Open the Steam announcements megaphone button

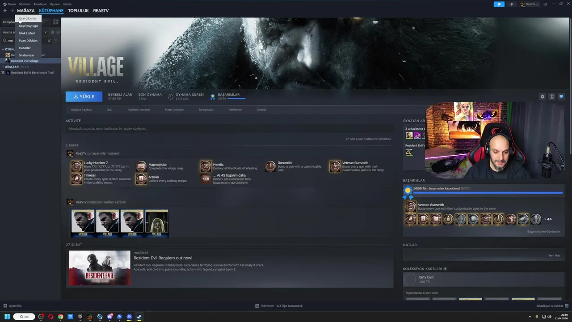[x=499, y=4]
